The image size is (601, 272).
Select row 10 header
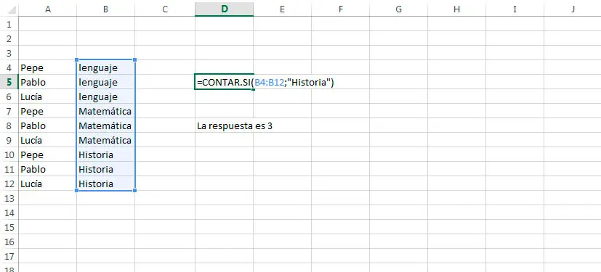[9, 155]
